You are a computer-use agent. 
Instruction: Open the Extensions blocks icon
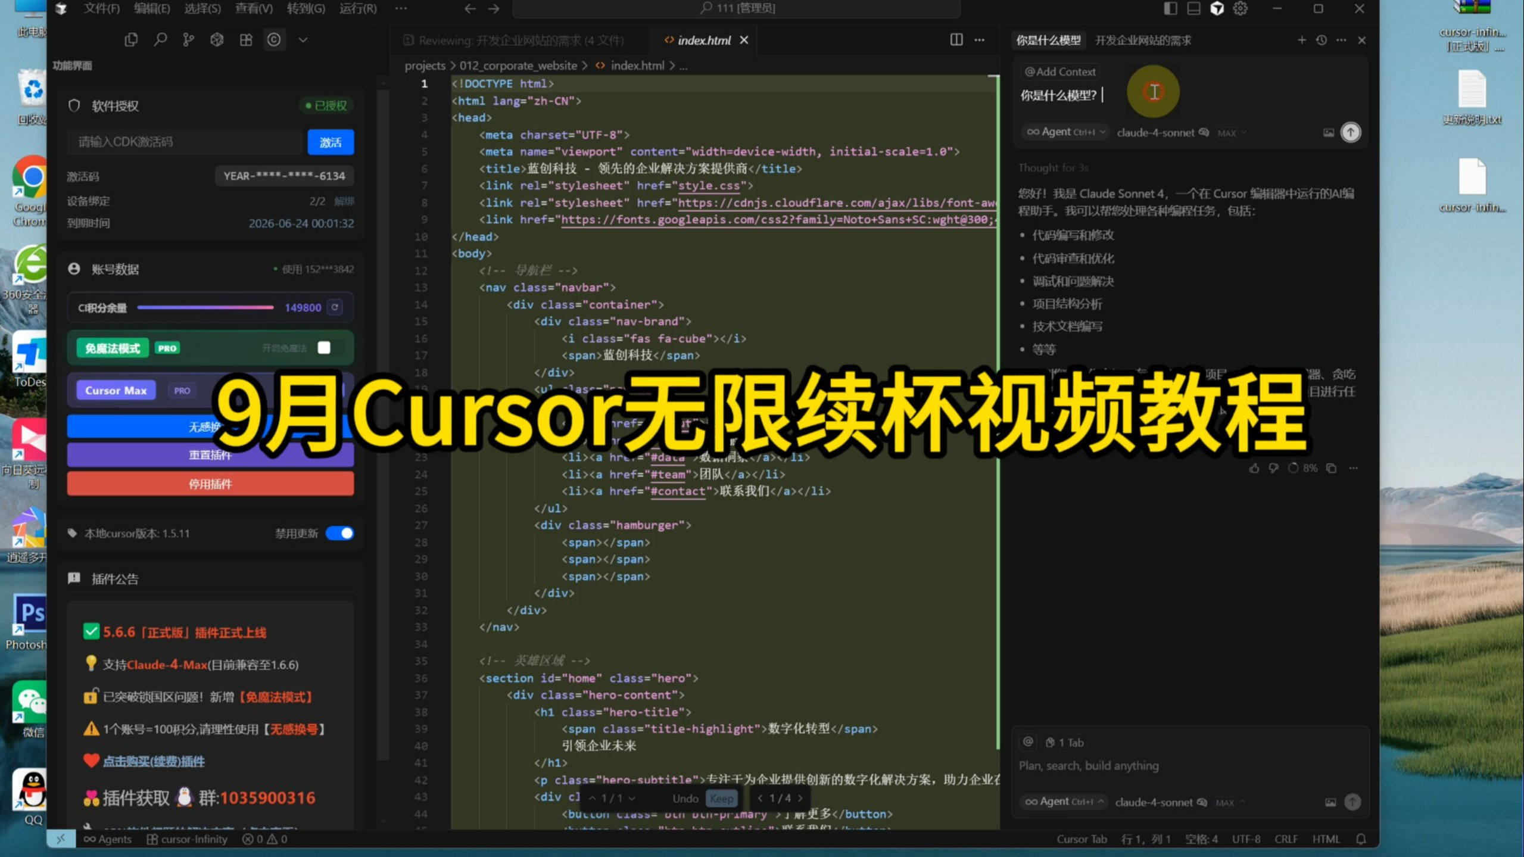click(x=245, y=40)
